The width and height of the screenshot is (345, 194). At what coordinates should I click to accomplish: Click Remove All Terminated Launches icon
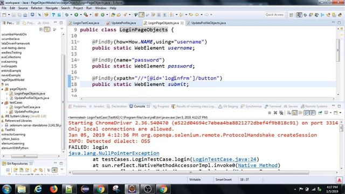281,113
